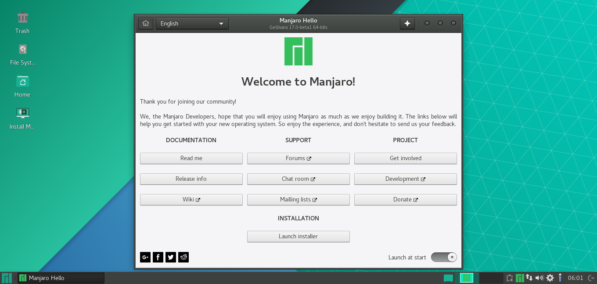
Task: Open the English language dropdown
Action: pos(192,23)
